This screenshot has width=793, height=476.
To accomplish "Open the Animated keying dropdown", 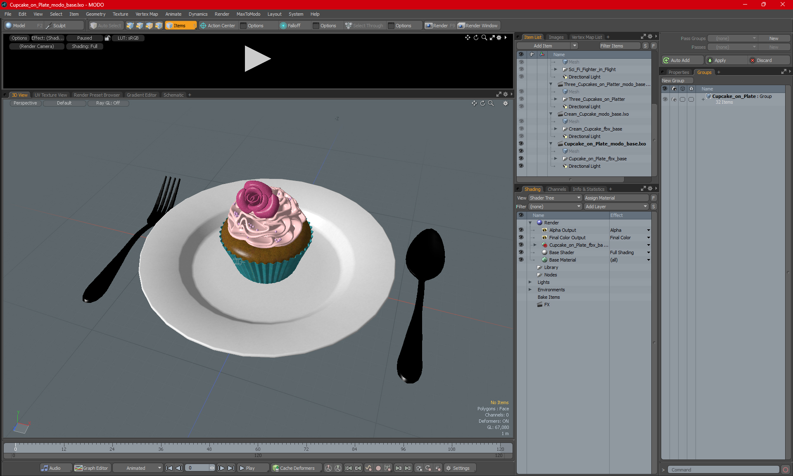I will coord(138,468).
